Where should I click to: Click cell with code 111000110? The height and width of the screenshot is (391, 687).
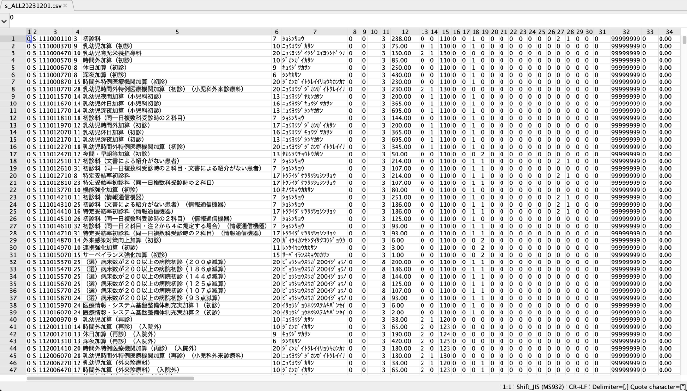pos(55,39)
